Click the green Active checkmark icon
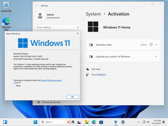 coord(151,45)
